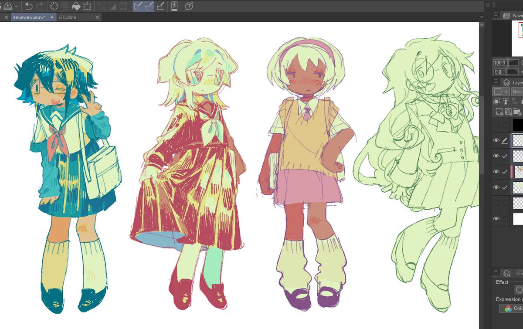Click the Invert Selected Area icon
This screenshot has width=523, height=329.
[x=112, y=6]
